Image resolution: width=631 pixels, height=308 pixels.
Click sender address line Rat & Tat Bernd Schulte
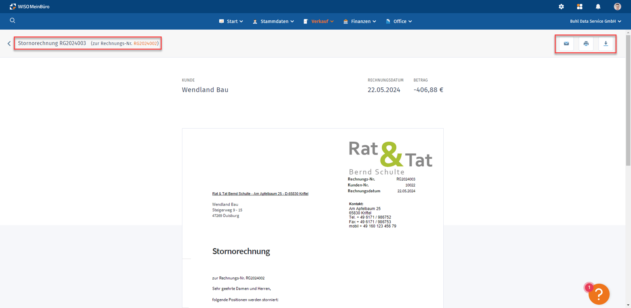(x=260, y=194)
